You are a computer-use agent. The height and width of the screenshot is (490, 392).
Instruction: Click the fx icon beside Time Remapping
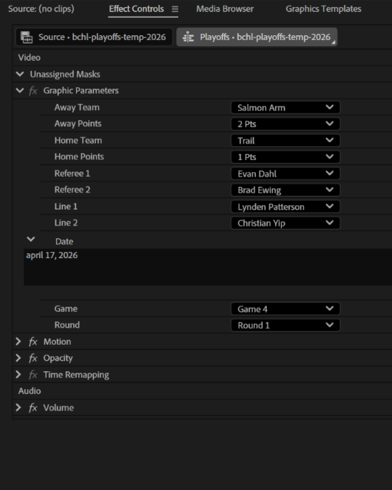click(33, 374)
